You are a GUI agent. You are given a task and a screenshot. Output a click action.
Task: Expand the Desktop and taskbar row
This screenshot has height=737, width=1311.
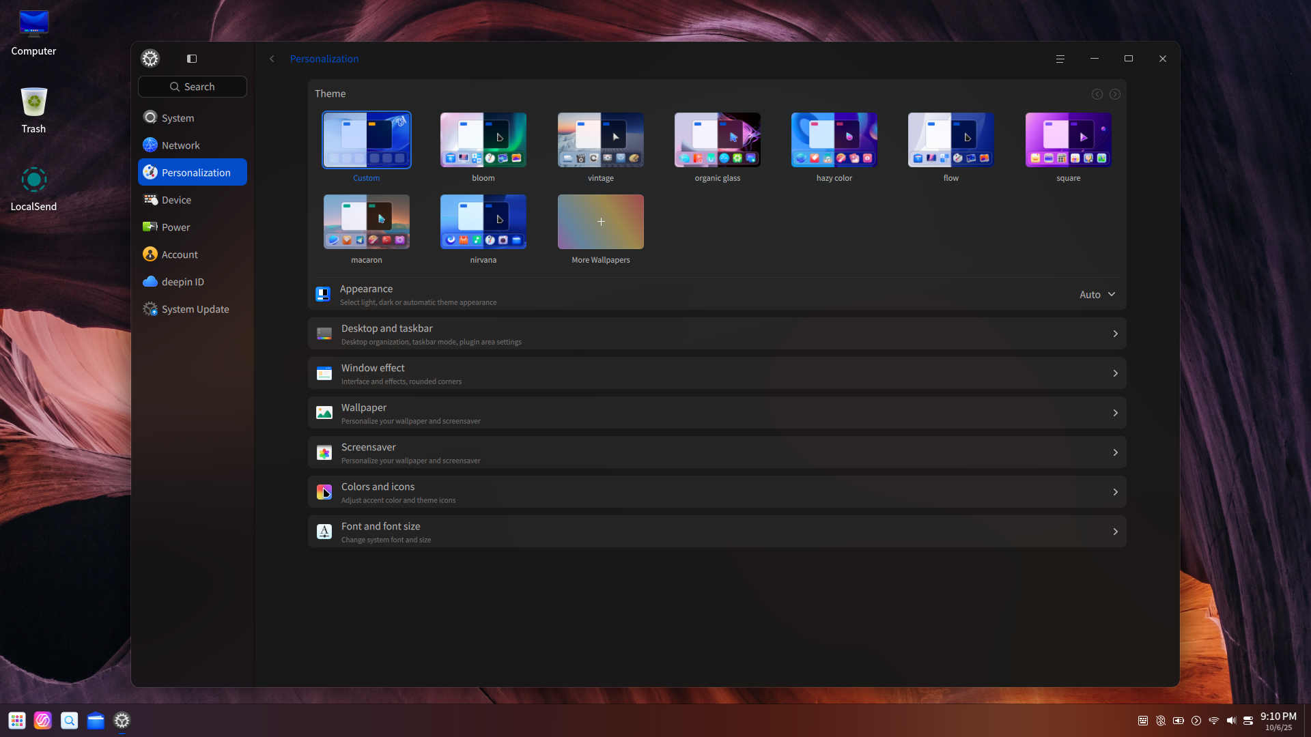pos(1115,334)
